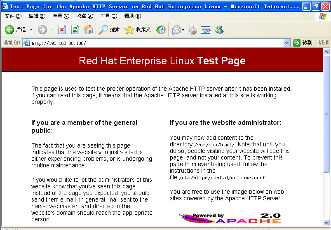Open the 收藏(A) menu
The height and width of the screenshot is (230, 331).
85,16
